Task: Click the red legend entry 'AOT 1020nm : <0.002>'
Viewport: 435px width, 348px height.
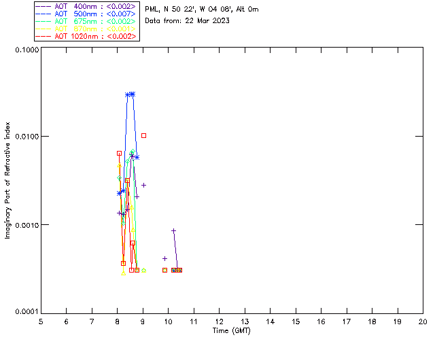Action: pos(86,36)
